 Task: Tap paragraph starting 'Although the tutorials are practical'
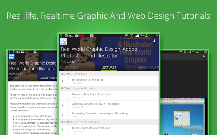(x=33, y=107)
